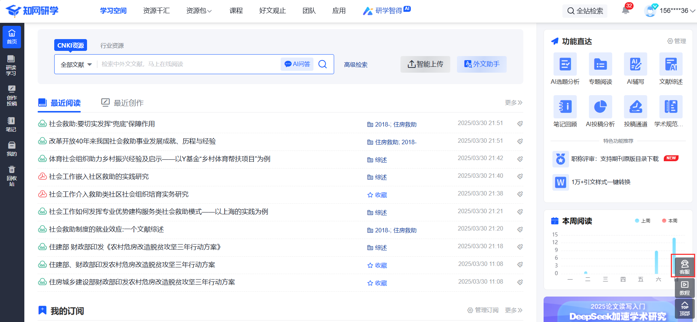Open 教程 tutorial floating button
697x322 pixels.
[685, 288]
